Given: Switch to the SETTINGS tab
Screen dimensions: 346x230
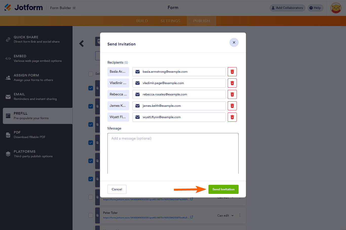Looking at the screenshot, I should click(170, 21).
